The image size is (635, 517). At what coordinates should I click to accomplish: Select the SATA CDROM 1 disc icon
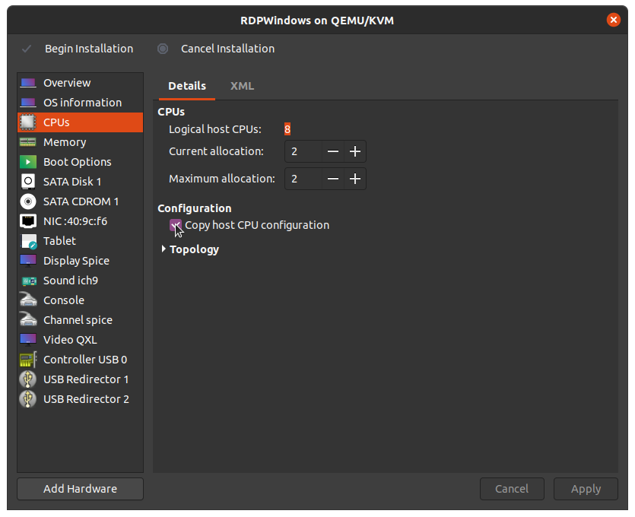pos(28,201)
